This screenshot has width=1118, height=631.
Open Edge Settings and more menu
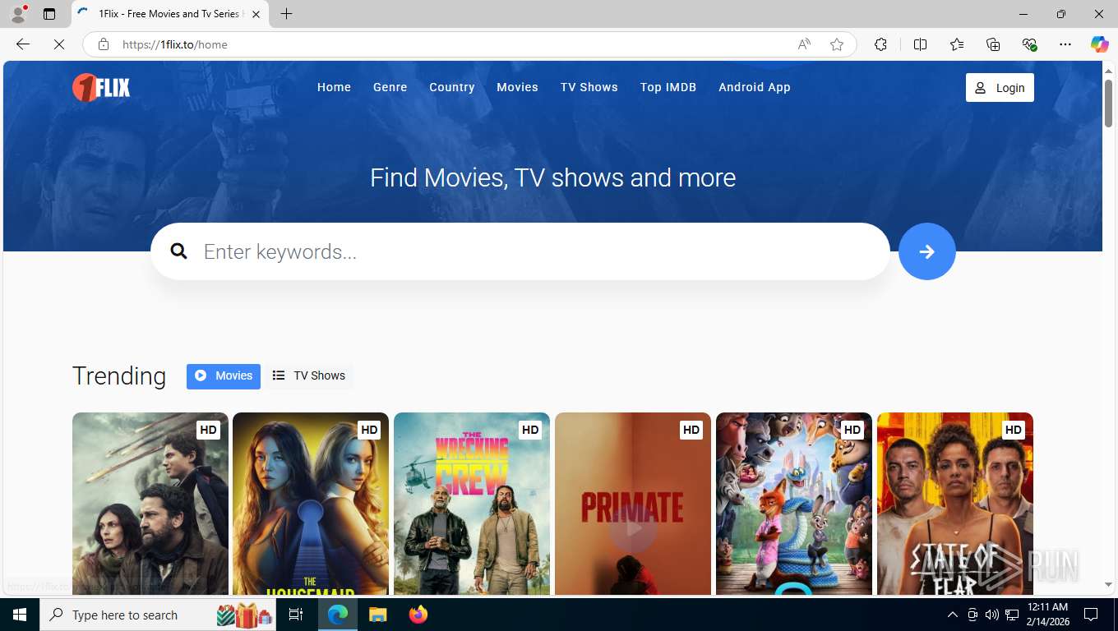pos(1065,44)
